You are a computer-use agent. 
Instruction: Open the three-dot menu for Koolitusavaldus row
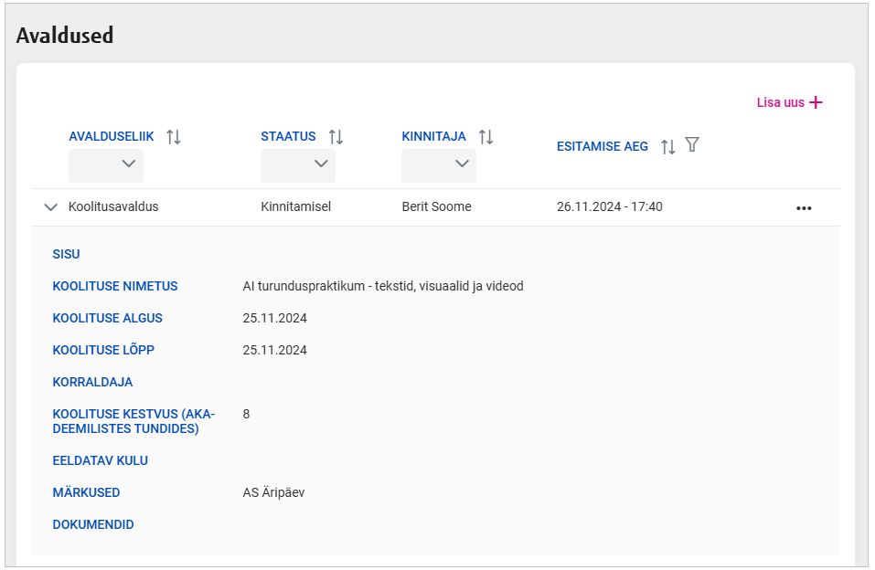[x=804, y=207]
